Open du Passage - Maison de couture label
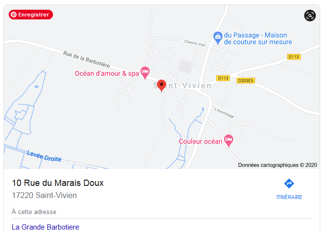Viewport: 327px width, 233px height. [258, 38]
